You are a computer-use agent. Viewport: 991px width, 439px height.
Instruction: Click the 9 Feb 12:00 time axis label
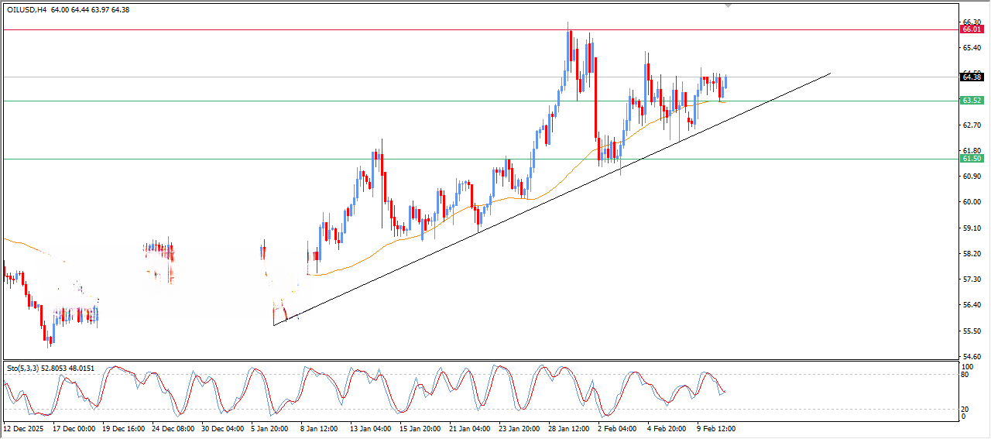pyautogui.click(x=715, y=427)
